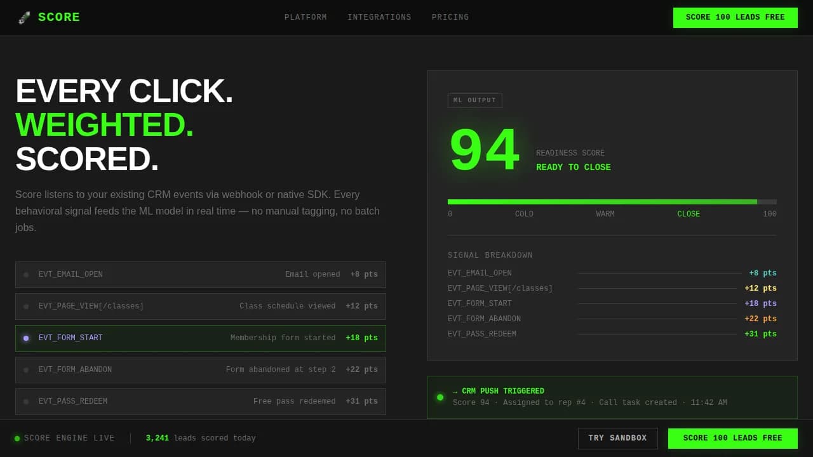Click the WARM scale label

pyautogui.click(x=605, y=214)
